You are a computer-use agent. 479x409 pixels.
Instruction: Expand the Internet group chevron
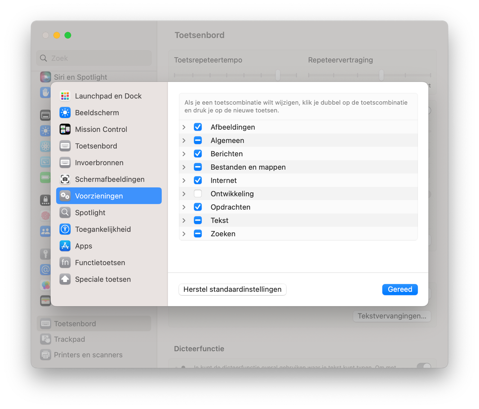point(184,181)
